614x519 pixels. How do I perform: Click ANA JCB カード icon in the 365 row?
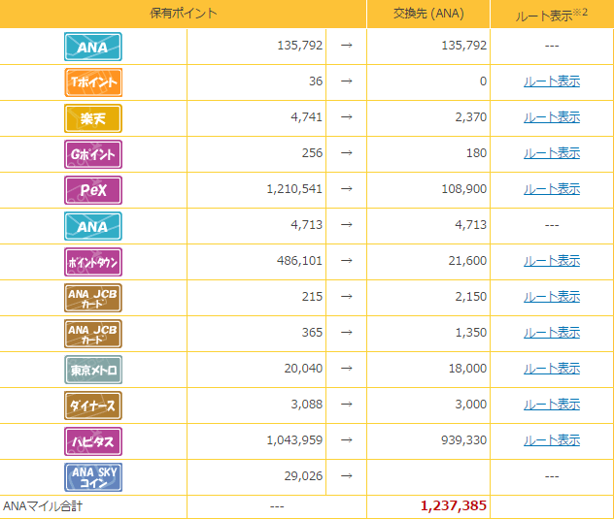(x=93, y=334)
